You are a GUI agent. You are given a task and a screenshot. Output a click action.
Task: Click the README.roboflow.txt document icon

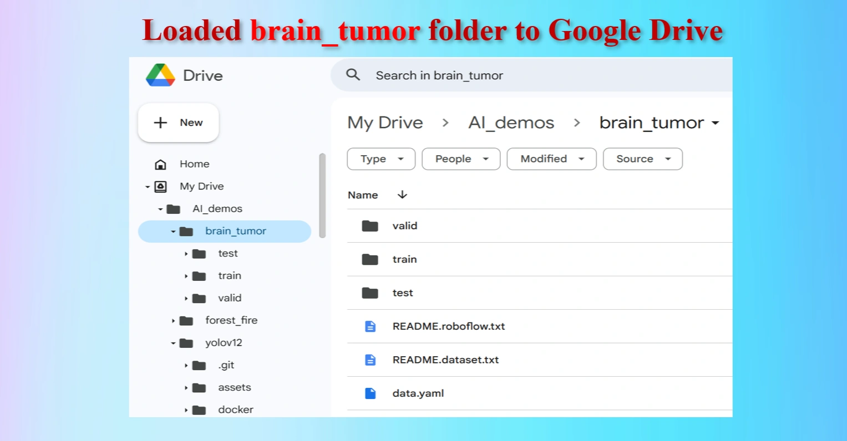(371, 326)
